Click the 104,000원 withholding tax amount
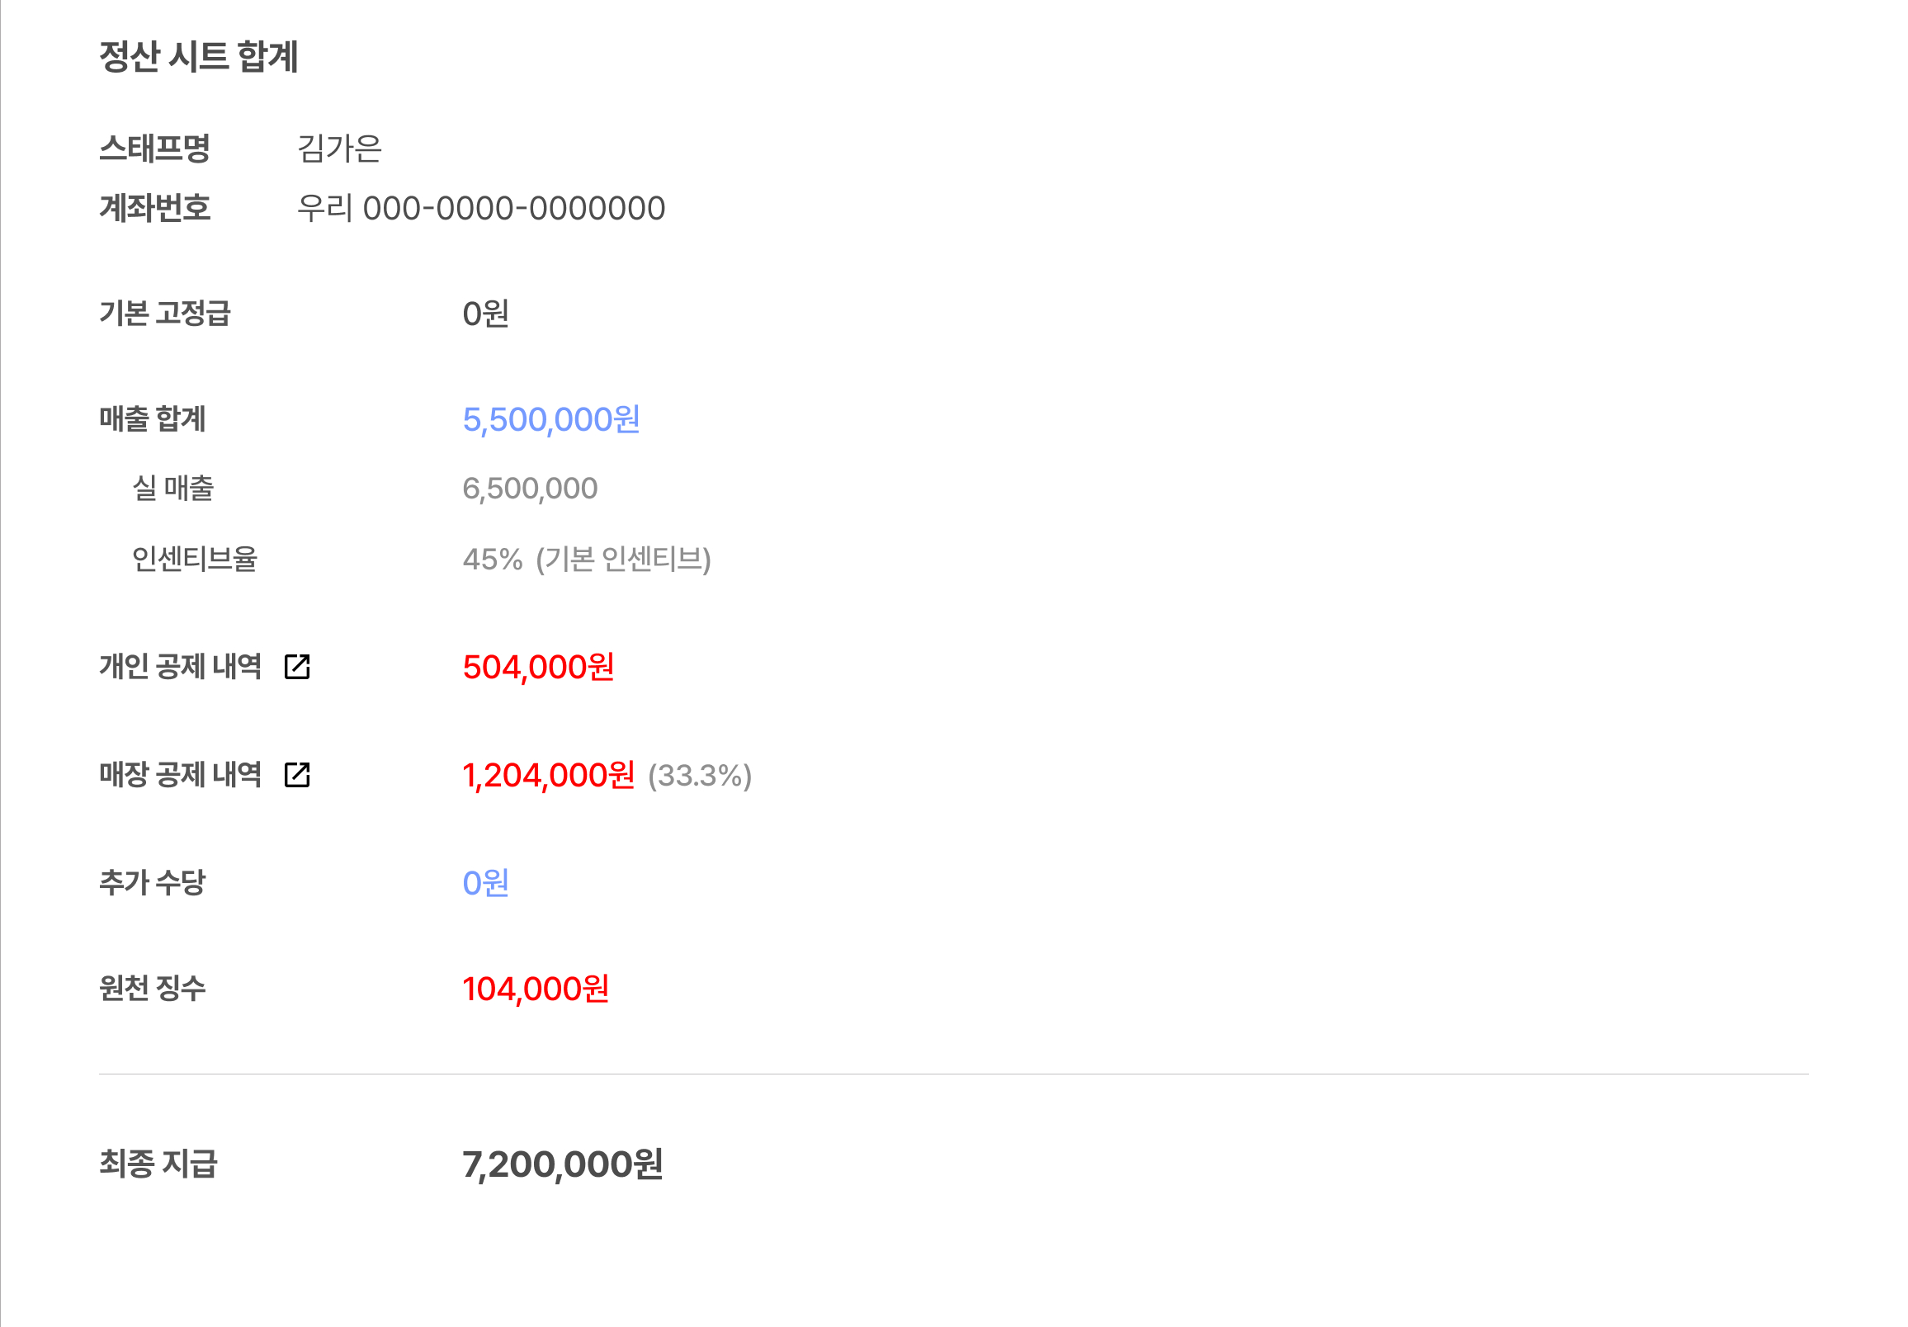Screen dimensions: 1908x1327 point(535,989)
